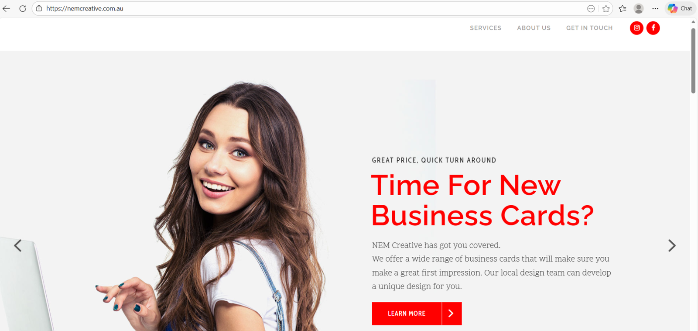Open the About Us menu item
This screenshot has width=698, height=331.
click(x=534, y=28)
